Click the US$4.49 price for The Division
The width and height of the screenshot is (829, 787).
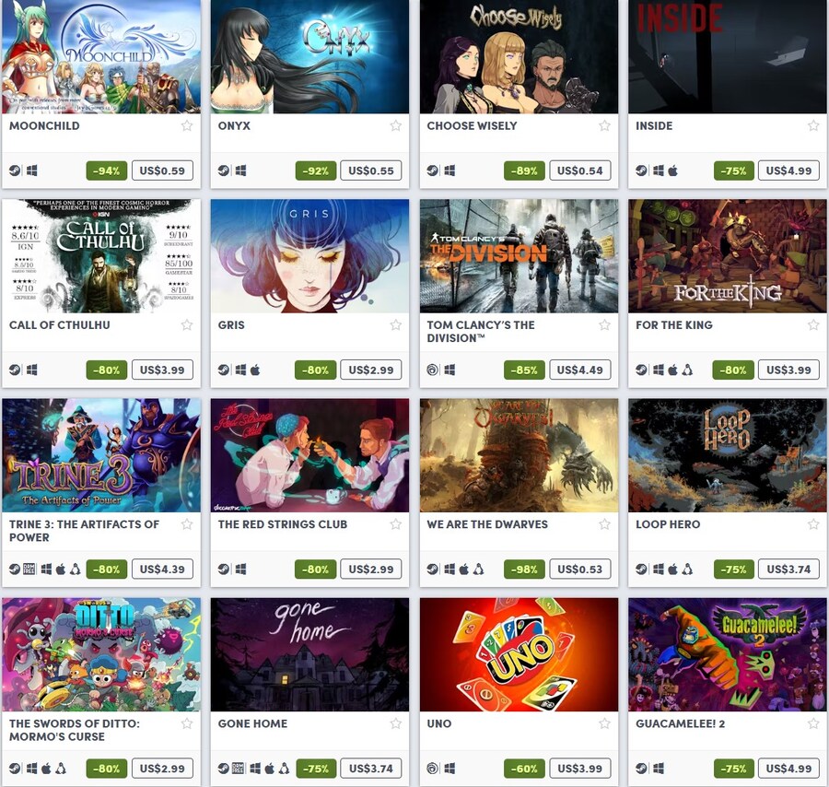pyautogui.click(x=580, y=370)
